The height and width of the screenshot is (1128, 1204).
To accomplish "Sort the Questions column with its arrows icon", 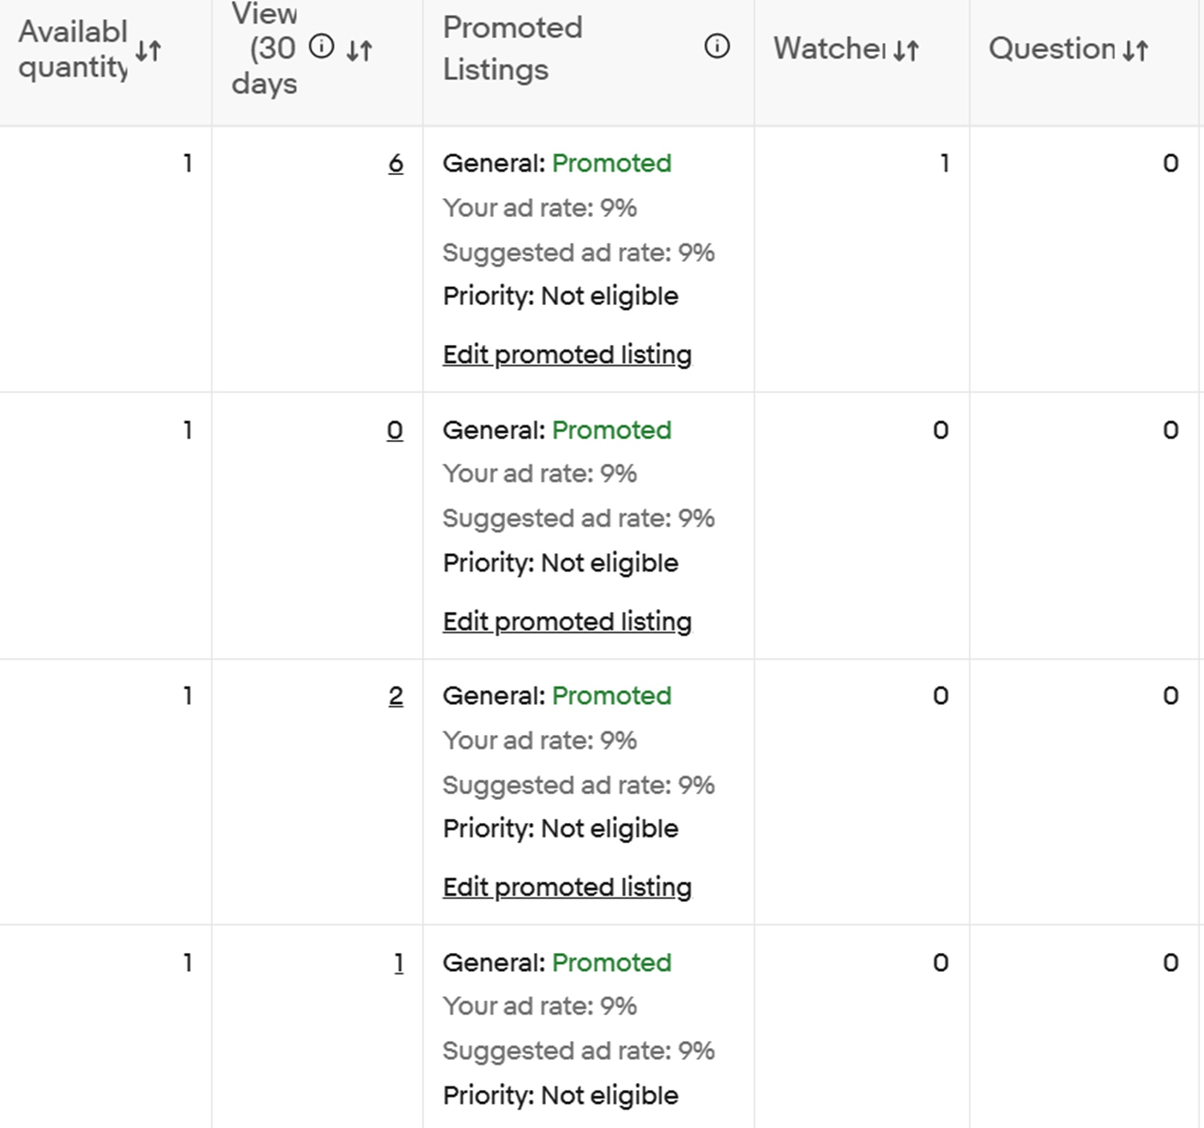I will tap(1135, 50).
